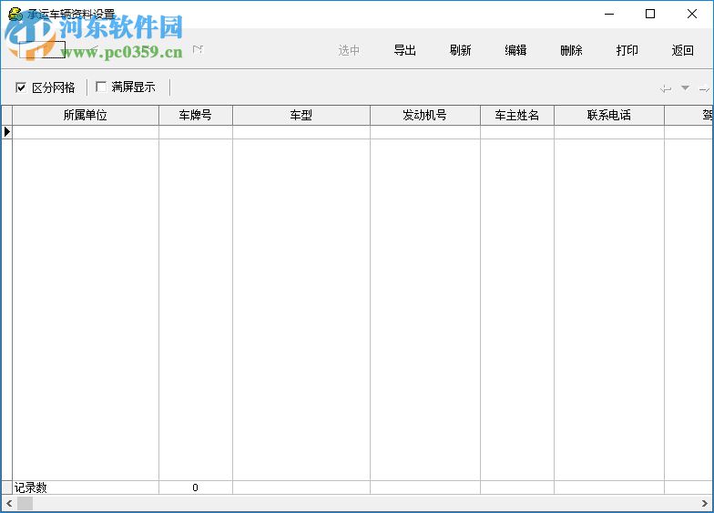This screenshot has width=714, height=513.
Task: Click the 所属单位 column header
Action: 86,115
